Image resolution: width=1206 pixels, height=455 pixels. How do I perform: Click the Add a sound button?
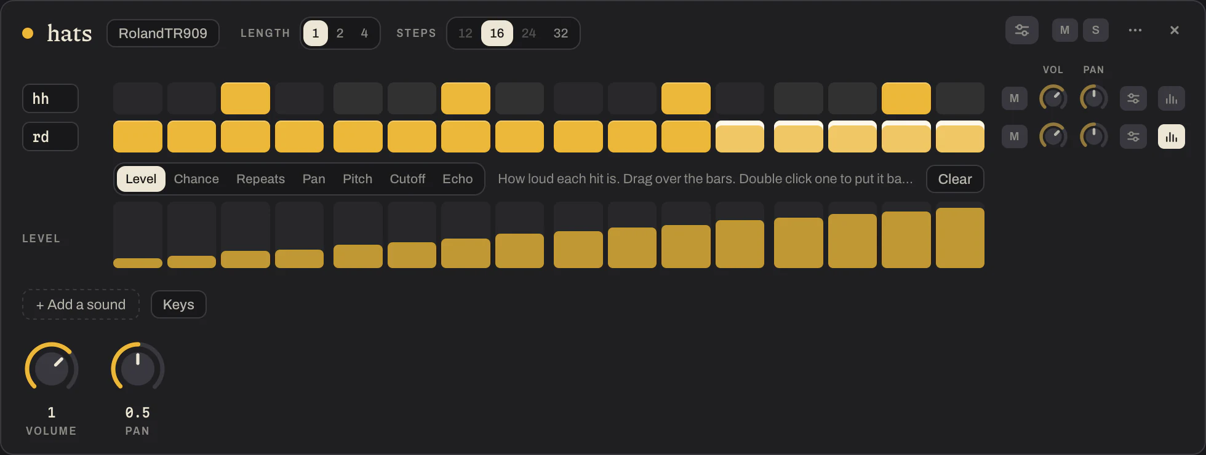coord(81,304)
